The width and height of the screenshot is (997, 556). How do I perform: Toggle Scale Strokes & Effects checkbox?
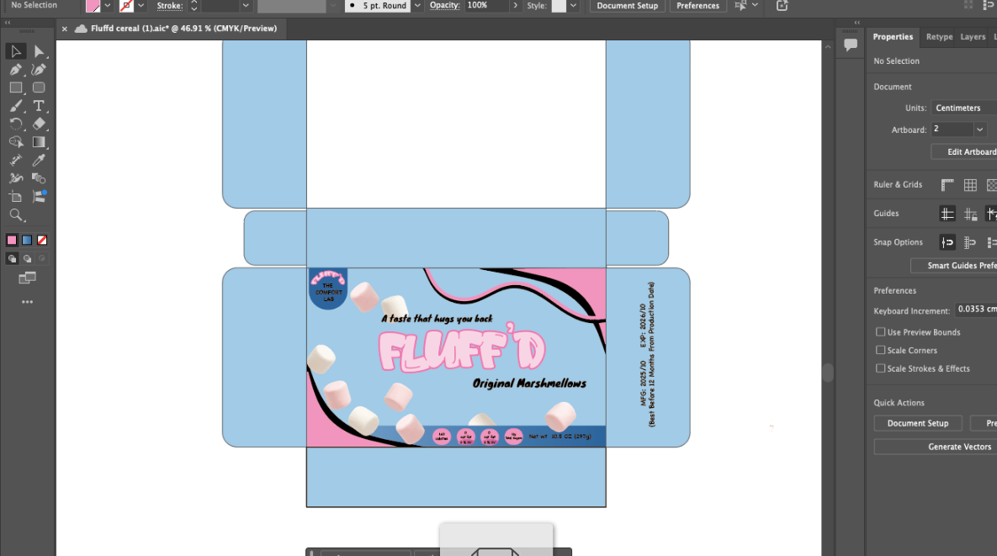pyautogui.click(x=881, y=368)
